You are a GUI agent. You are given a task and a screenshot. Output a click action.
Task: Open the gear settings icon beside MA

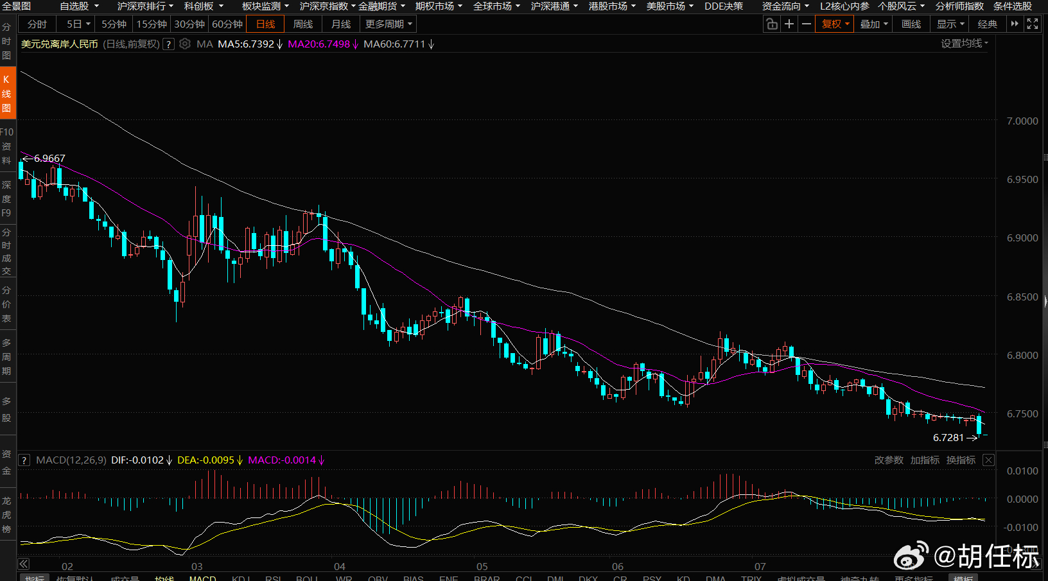185,44
